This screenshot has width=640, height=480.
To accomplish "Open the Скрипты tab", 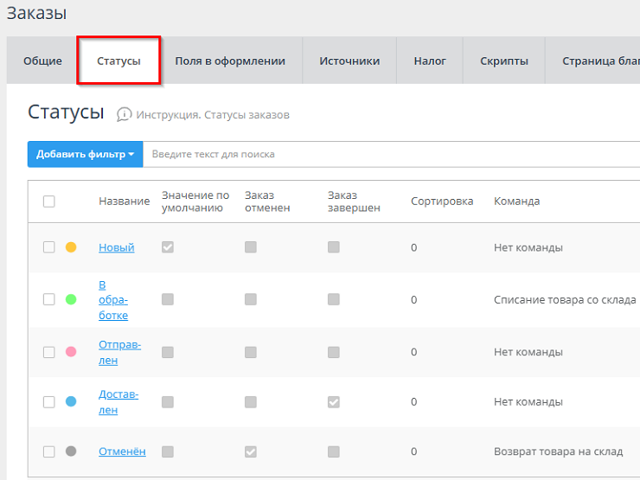I will click(x=504, y=61).
